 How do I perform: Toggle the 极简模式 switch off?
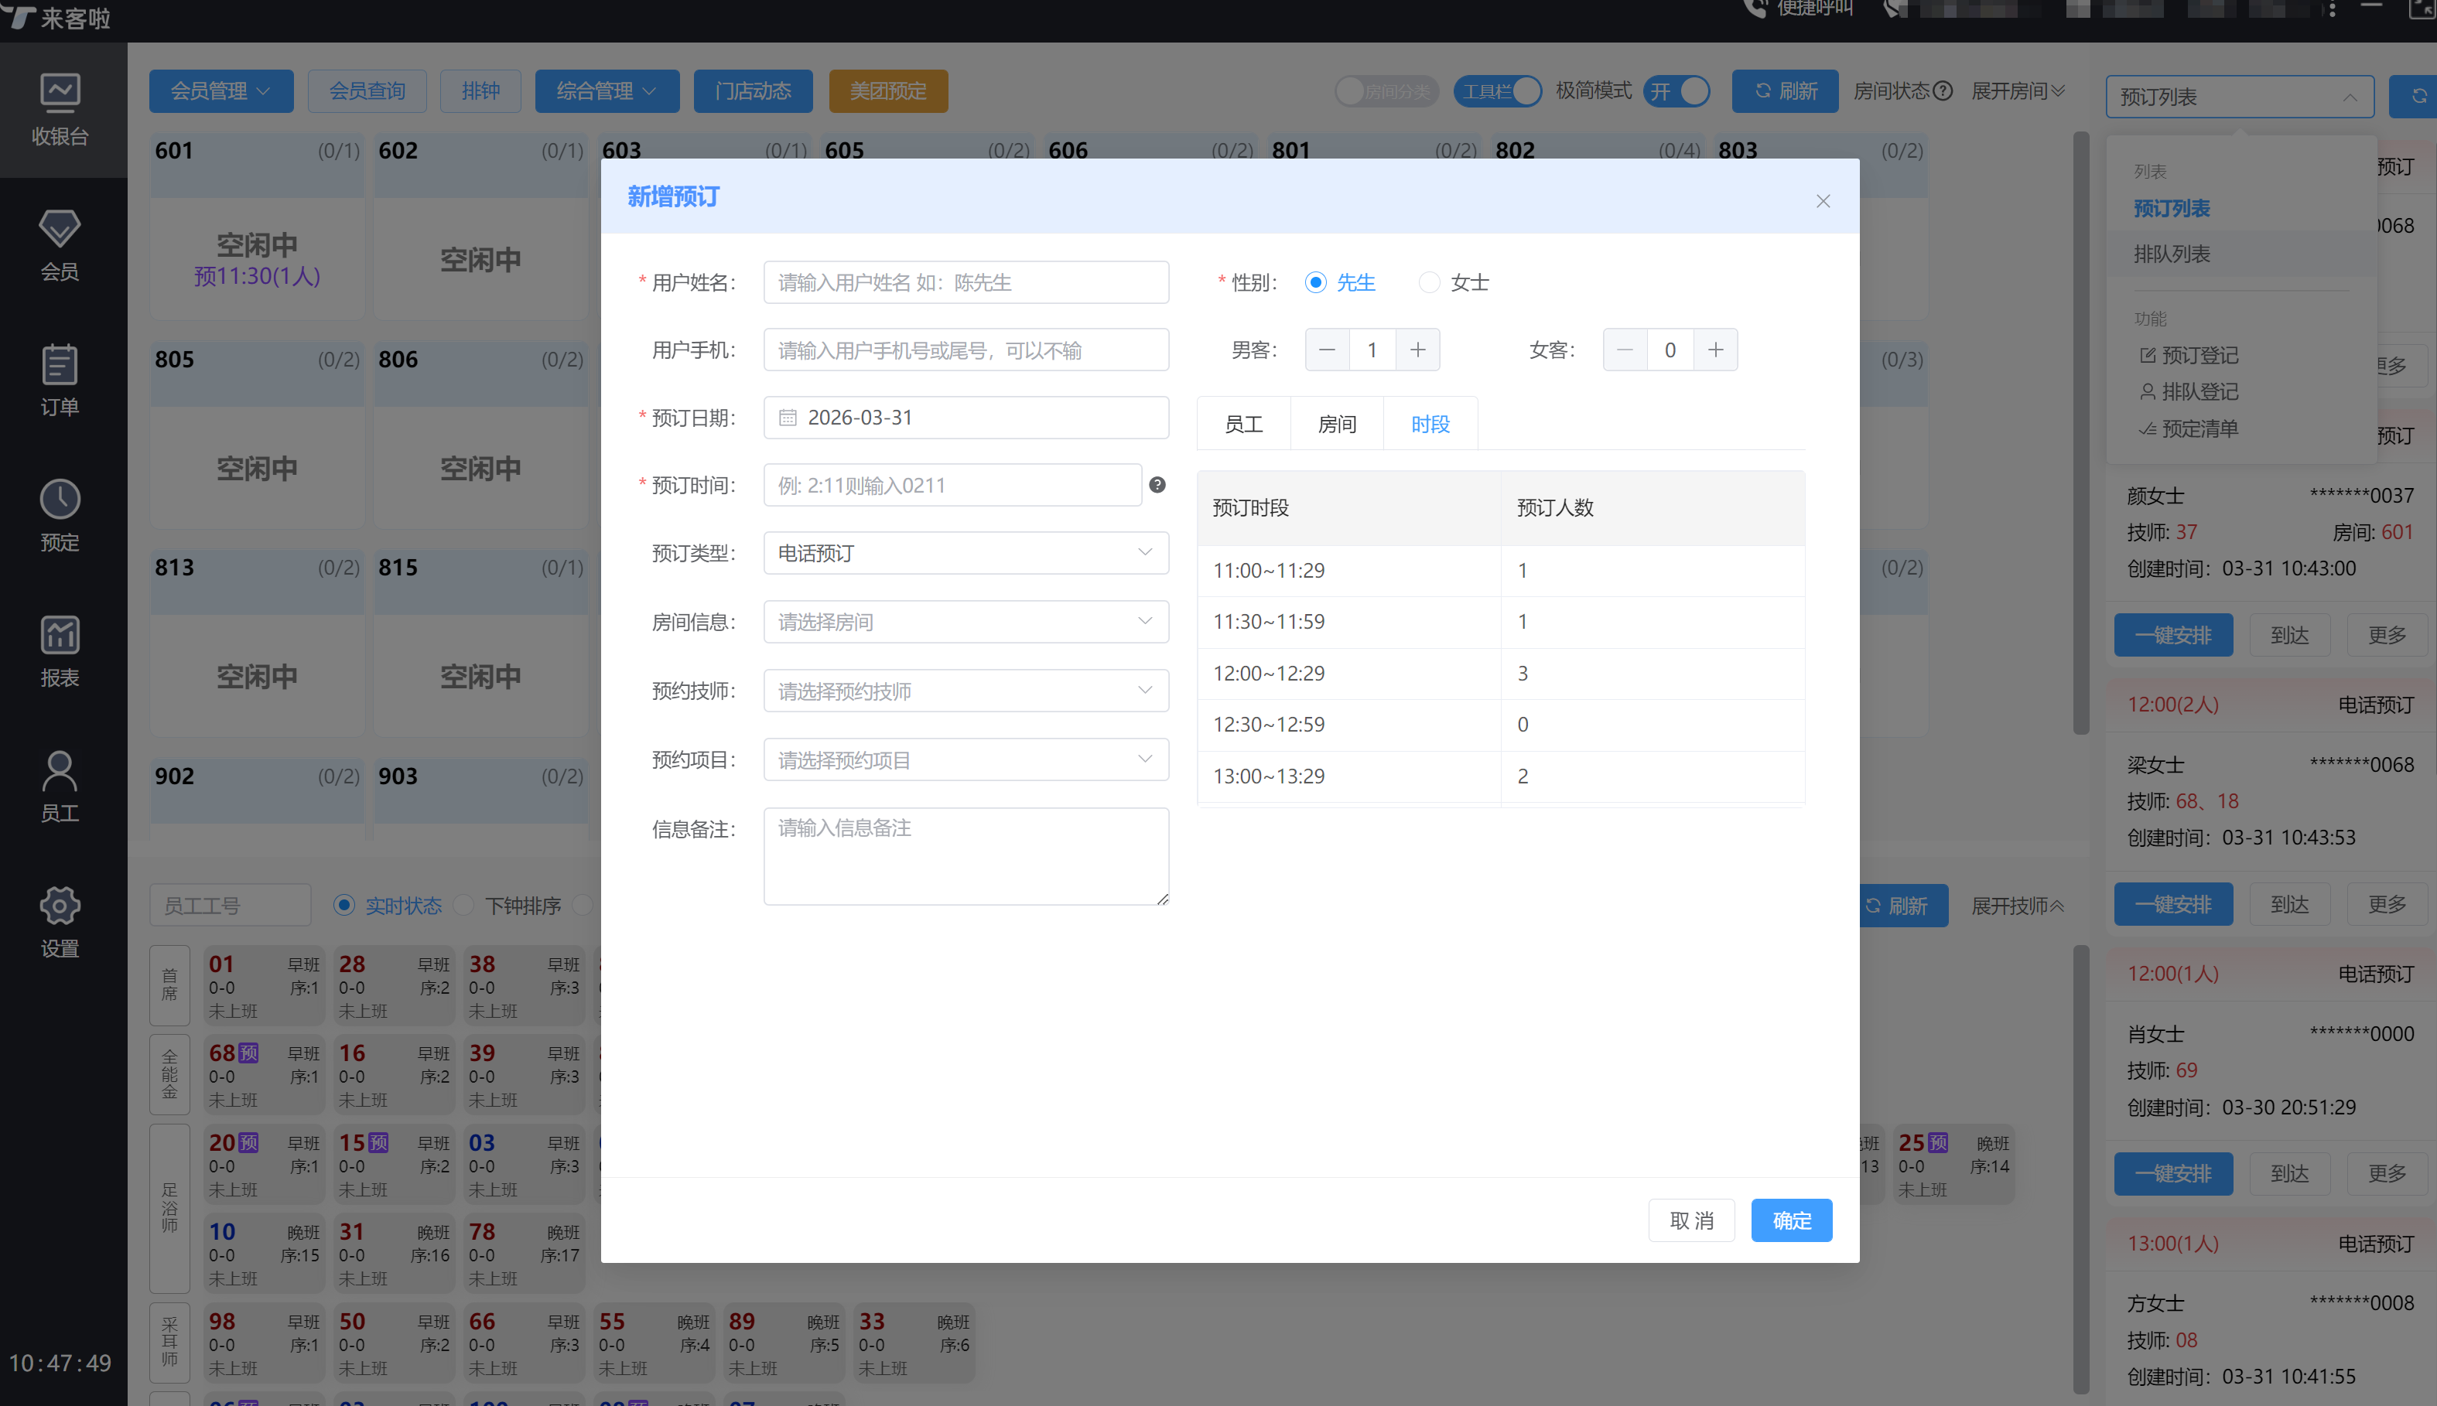click(1677, 90)
